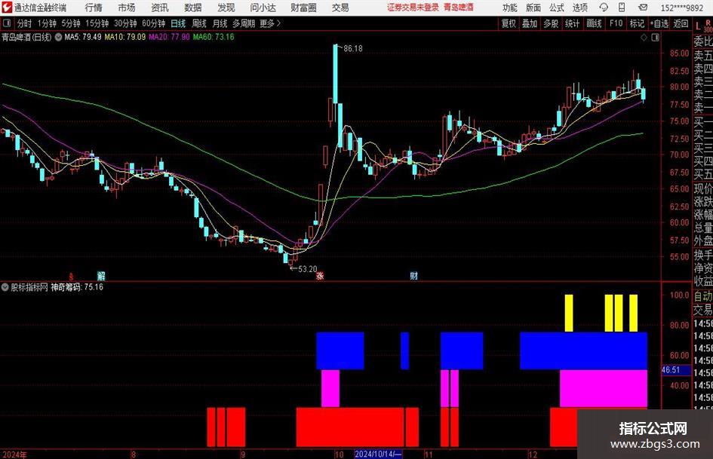The height and width of the screenshot is (459, 713).
Task: Switch to the 60分钟 period
Action: click(154, 23)
